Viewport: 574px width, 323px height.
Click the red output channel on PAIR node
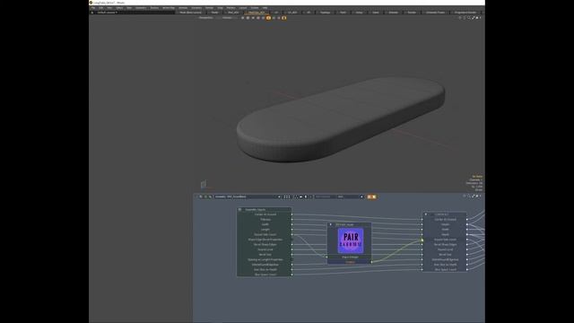[x=350, y=262]
